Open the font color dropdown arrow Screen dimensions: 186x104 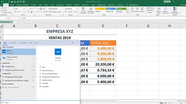click(33, 12)
